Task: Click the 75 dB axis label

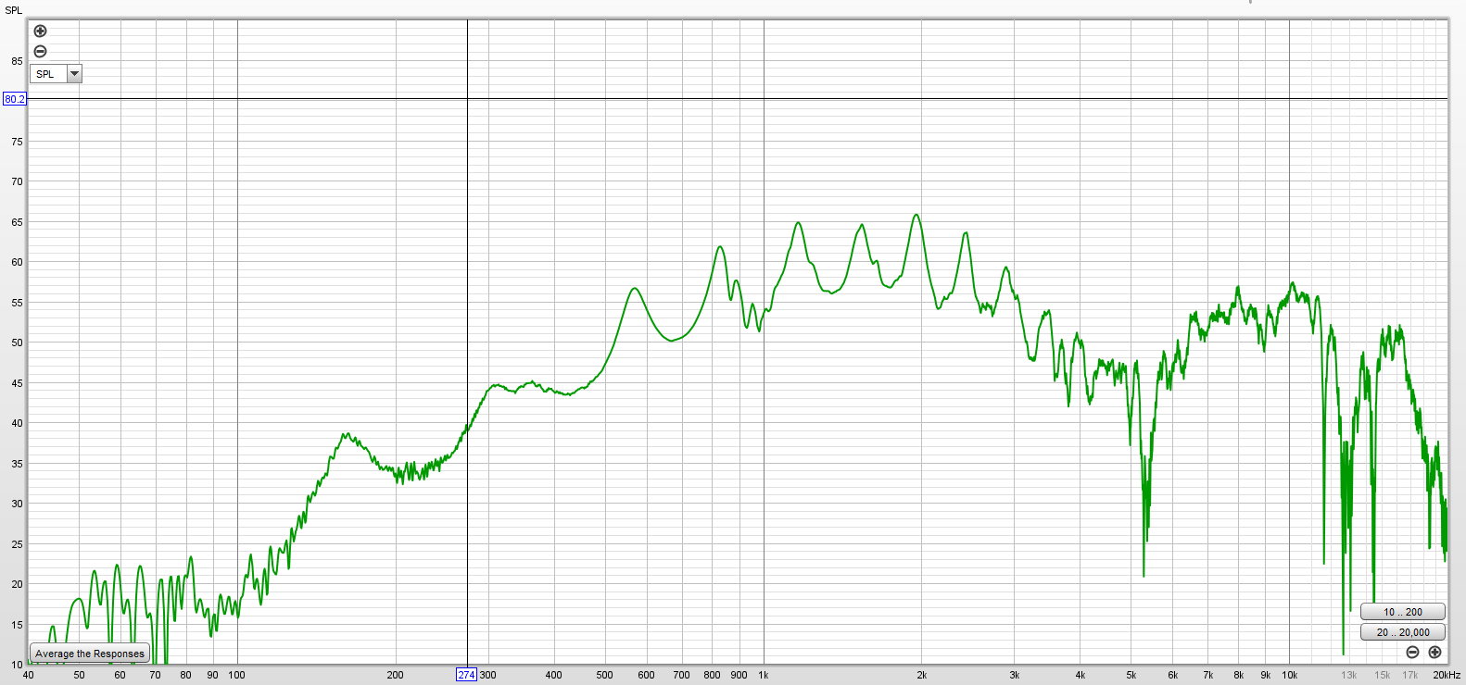Action: (17, 142)
